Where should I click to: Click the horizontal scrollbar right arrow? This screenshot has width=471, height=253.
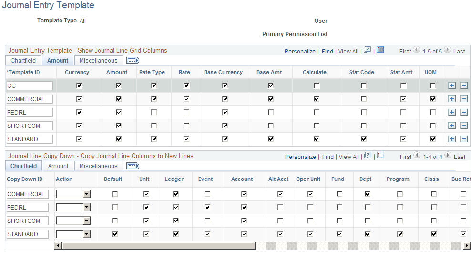467,246
